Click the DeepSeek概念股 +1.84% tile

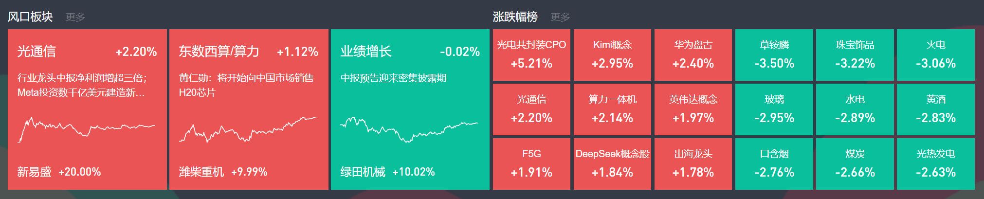coord(612,164)
